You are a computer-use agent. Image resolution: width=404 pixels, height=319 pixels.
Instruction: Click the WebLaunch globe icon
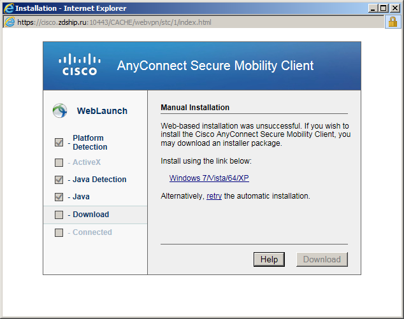coord(60,111)
